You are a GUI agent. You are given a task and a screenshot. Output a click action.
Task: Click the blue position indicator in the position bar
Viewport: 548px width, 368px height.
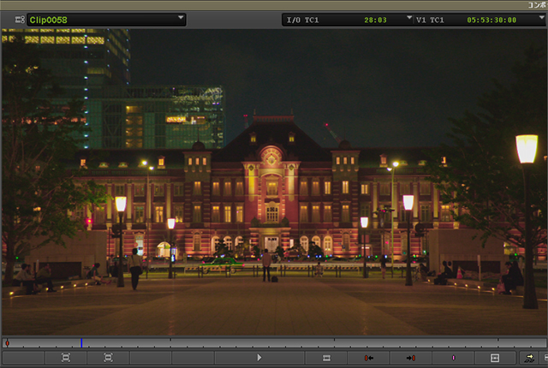(81, 342)
